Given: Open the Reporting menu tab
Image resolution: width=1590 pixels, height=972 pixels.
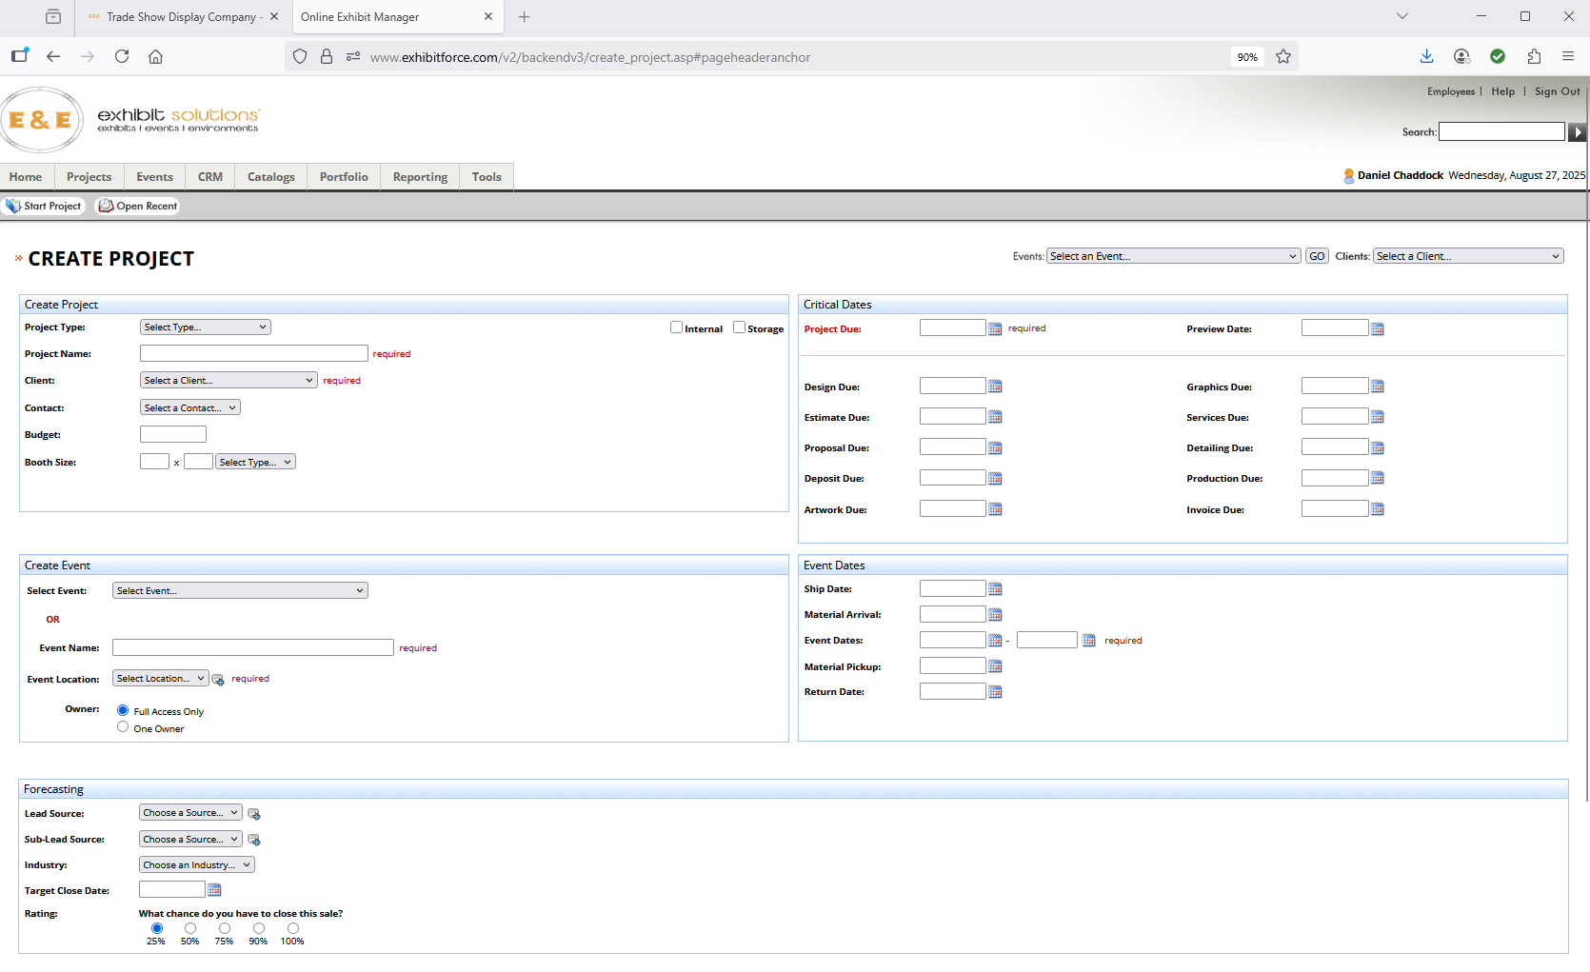Looking at the screenshot, I should point(420,177).
